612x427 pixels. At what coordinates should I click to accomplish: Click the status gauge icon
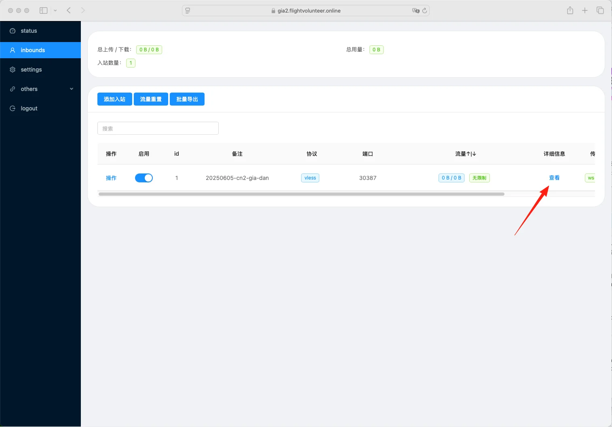pyautogui.click(x=13, y=31)
